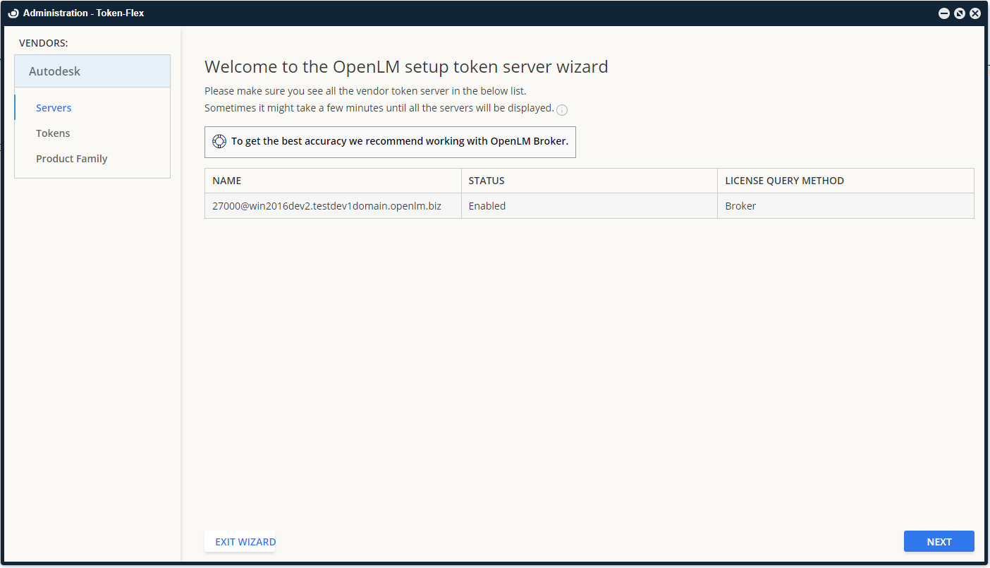Click the STATUS column header

pos(487,181)
